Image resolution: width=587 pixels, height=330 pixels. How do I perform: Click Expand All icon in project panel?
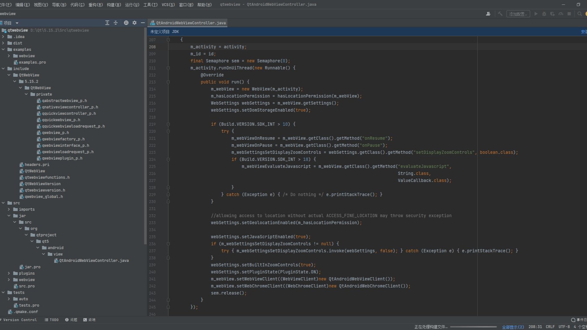(x=107, y=23)
